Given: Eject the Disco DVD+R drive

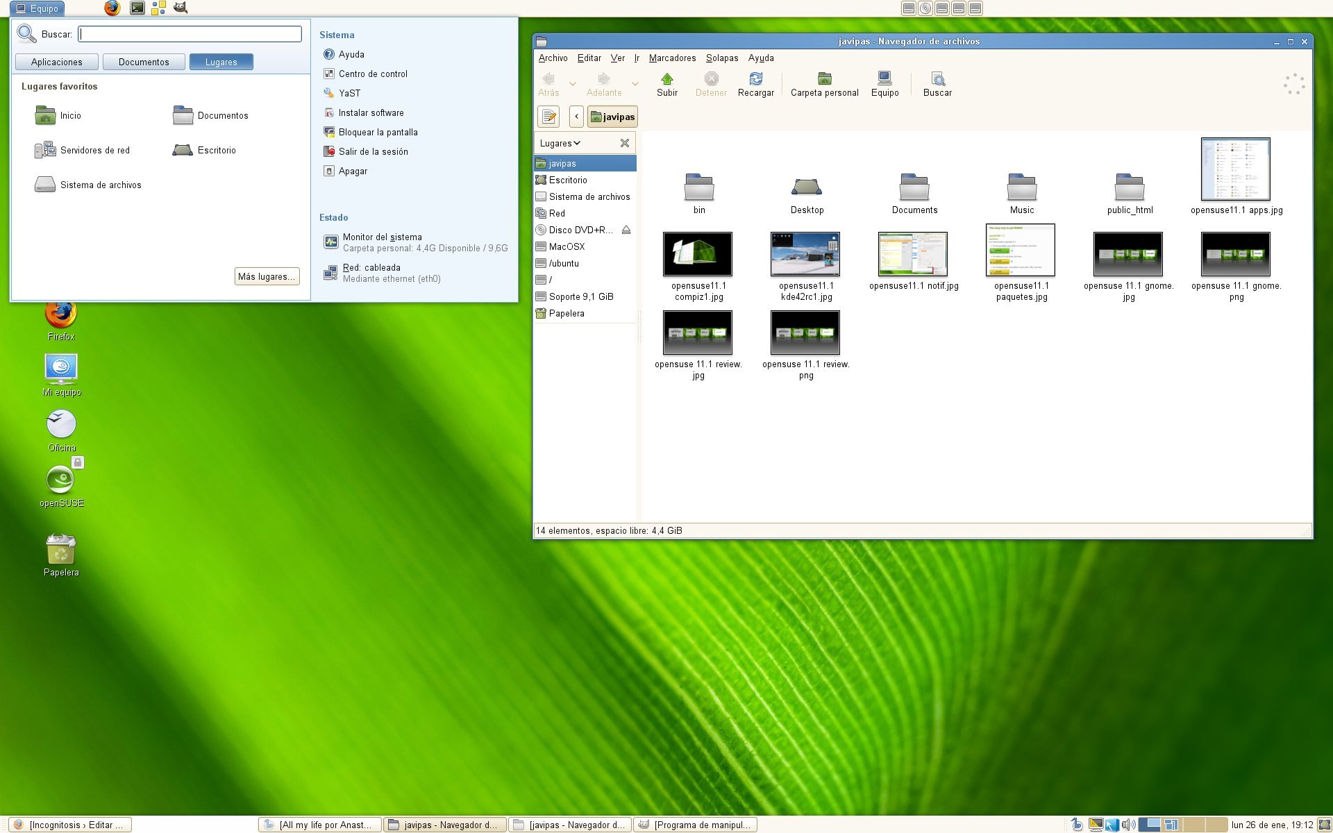Looking at the screenshot, I should (626, 230).
